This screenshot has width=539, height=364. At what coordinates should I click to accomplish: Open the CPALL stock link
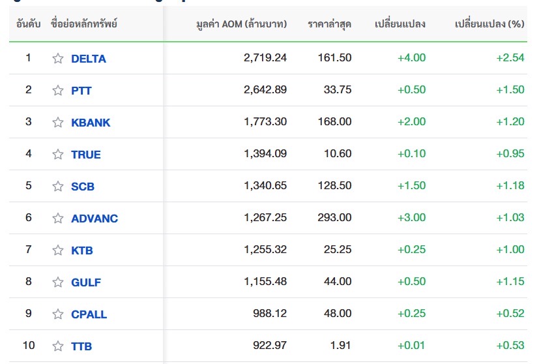coord(89,314)
